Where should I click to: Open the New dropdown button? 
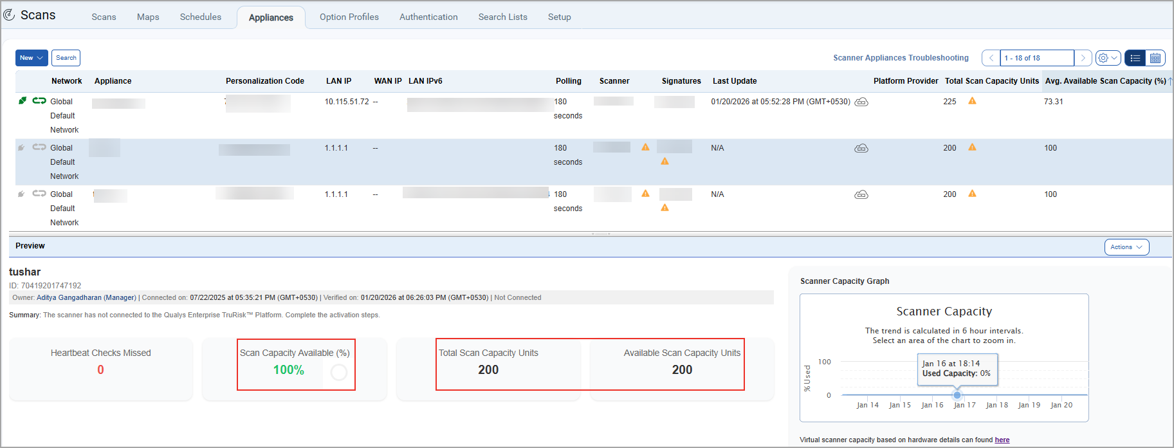pyautogui.click(x=32, y=58)
